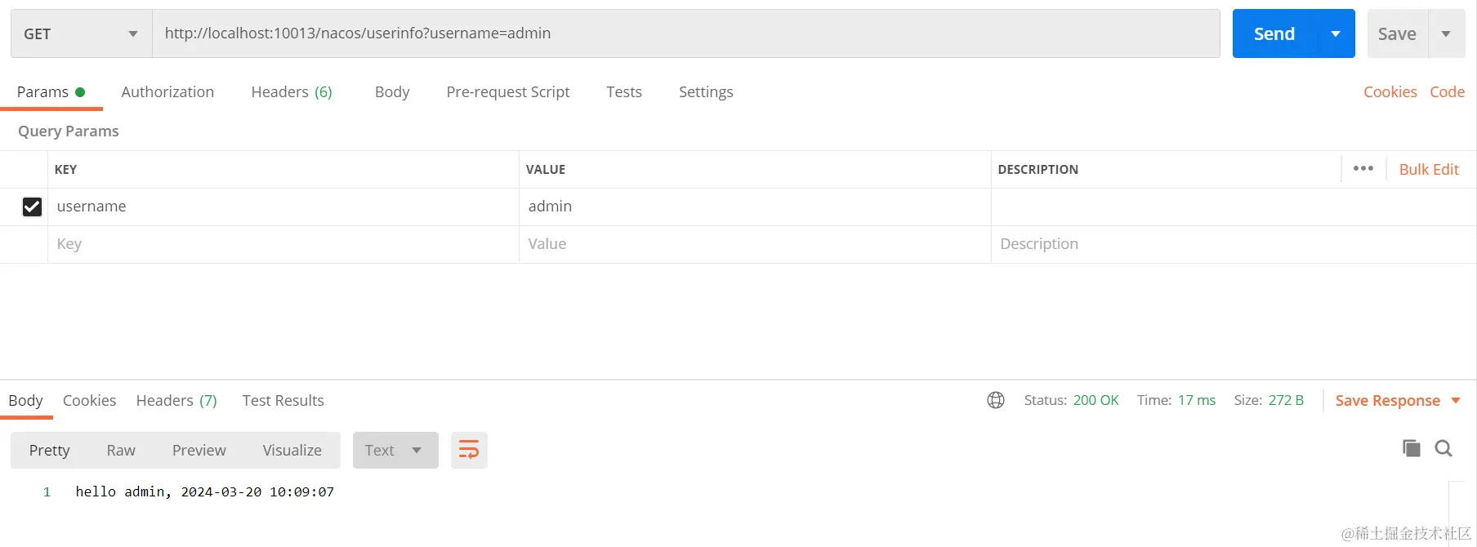The height and width of the screenshot is (547, 1477).
Task: Switch to the Authorization tab
Action: pyautogui.click(x=167, y=92)
